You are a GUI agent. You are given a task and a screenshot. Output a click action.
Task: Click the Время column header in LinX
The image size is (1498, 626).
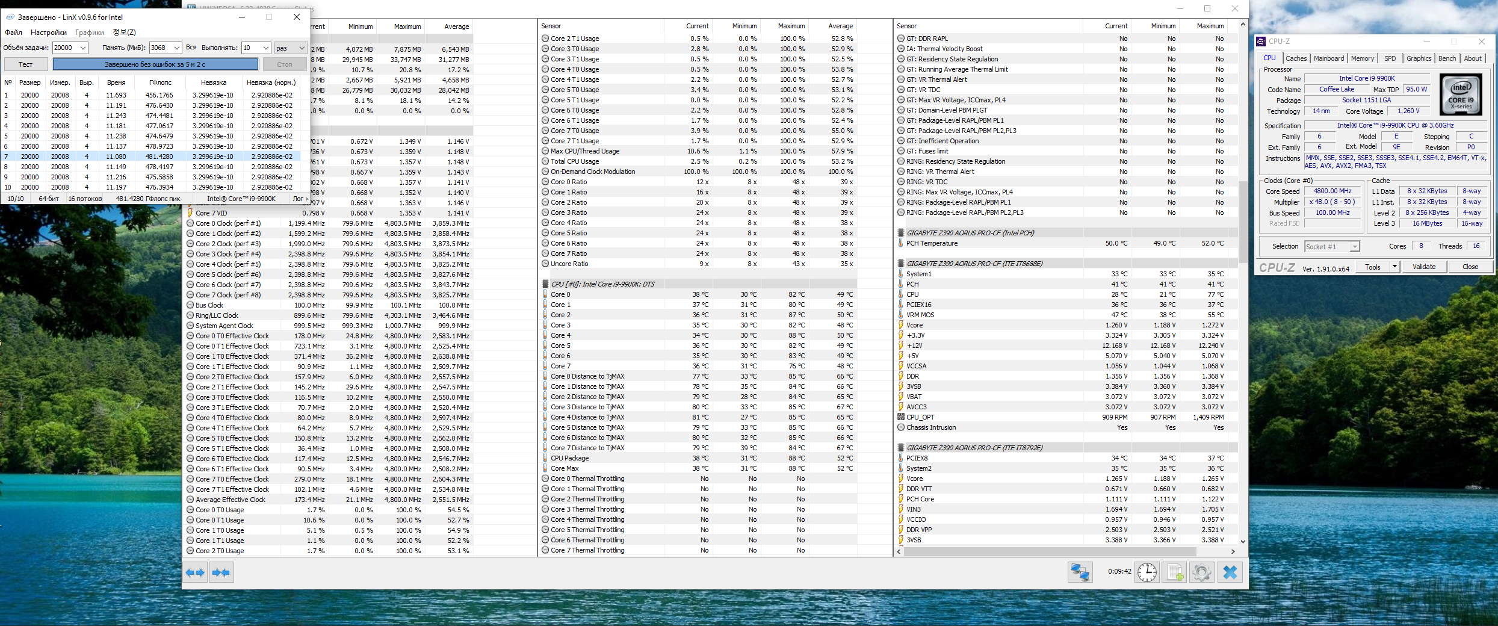[116, 82]
